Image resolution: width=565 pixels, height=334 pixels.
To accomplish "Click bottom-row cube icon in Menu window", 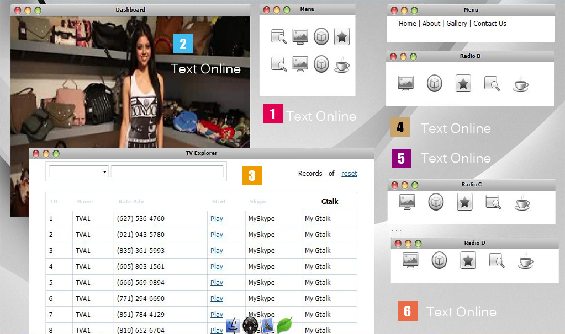I will point(321,64).
